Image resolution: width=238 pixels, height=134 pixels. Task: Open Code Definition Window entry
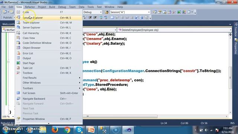tap(49, 43)
